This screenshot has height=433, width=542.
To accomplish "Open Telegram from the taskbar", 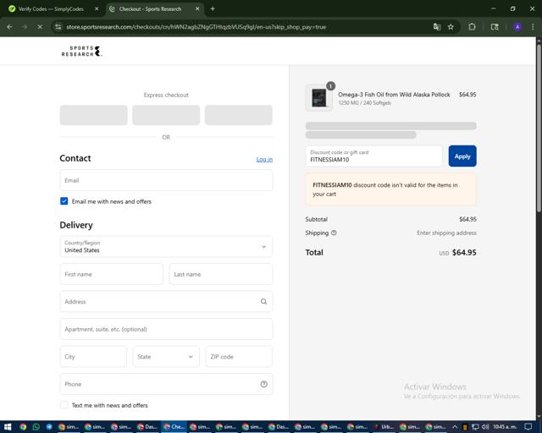I will tap(49, 427).
